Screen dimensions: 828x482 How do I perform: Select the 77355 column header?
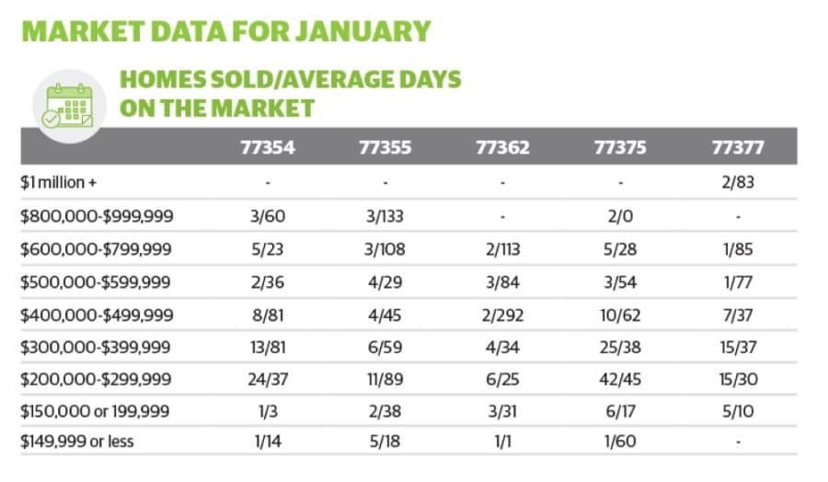coord(385,147)
